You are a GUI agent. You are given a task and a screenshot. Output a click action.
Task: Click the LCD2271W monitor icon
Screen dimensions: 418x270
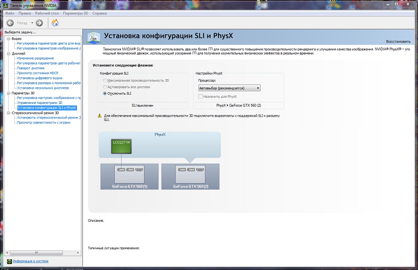pos(121,146)
